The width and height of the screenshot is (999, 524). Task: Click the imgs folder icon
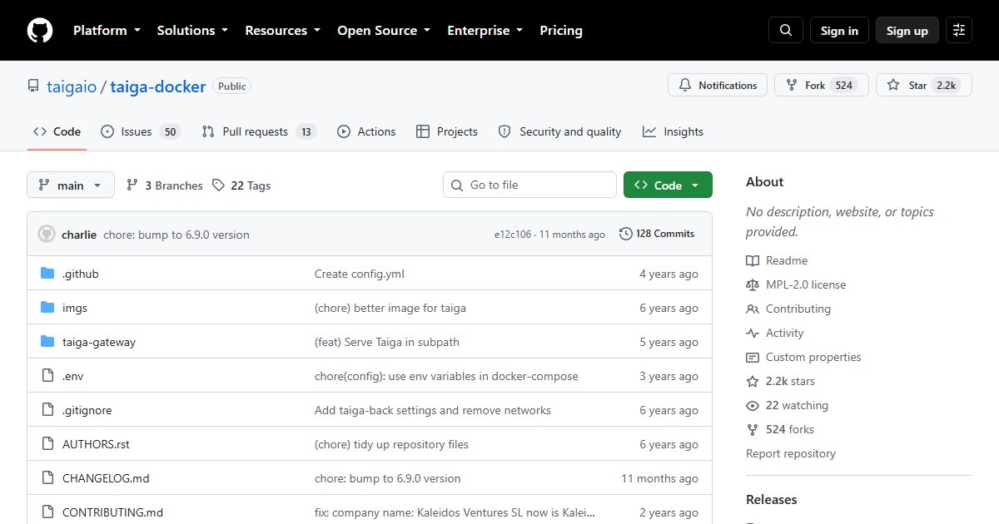pyautogui.click(x=47, y=308)
